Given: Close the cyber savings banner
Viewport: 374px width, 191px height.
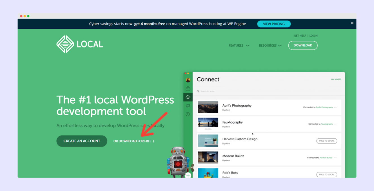Looking at the screenshot, I should 352,23.
